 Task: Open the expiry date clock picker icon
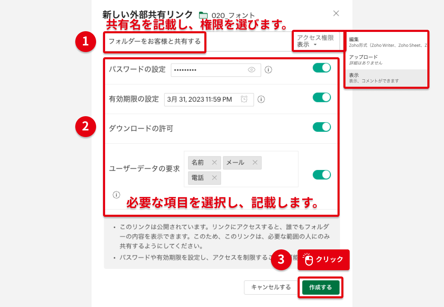[244, 99]
